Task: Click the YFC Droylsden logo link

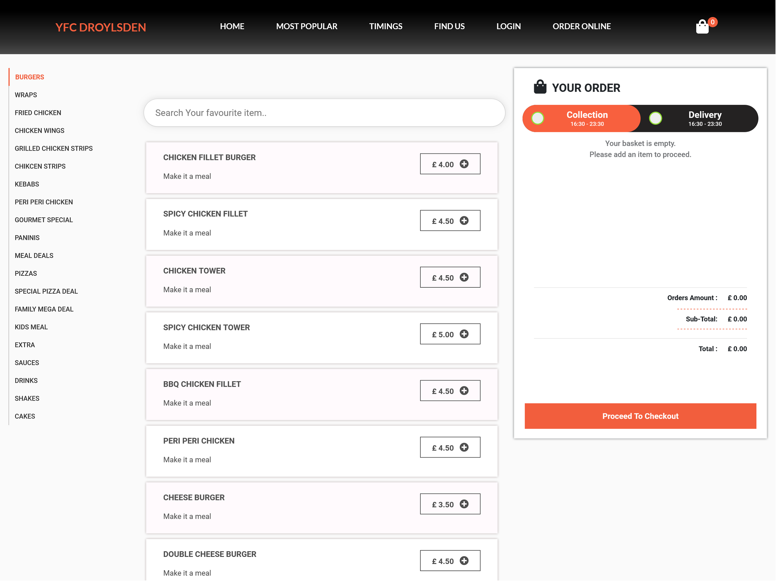Action: click(101, 27)
